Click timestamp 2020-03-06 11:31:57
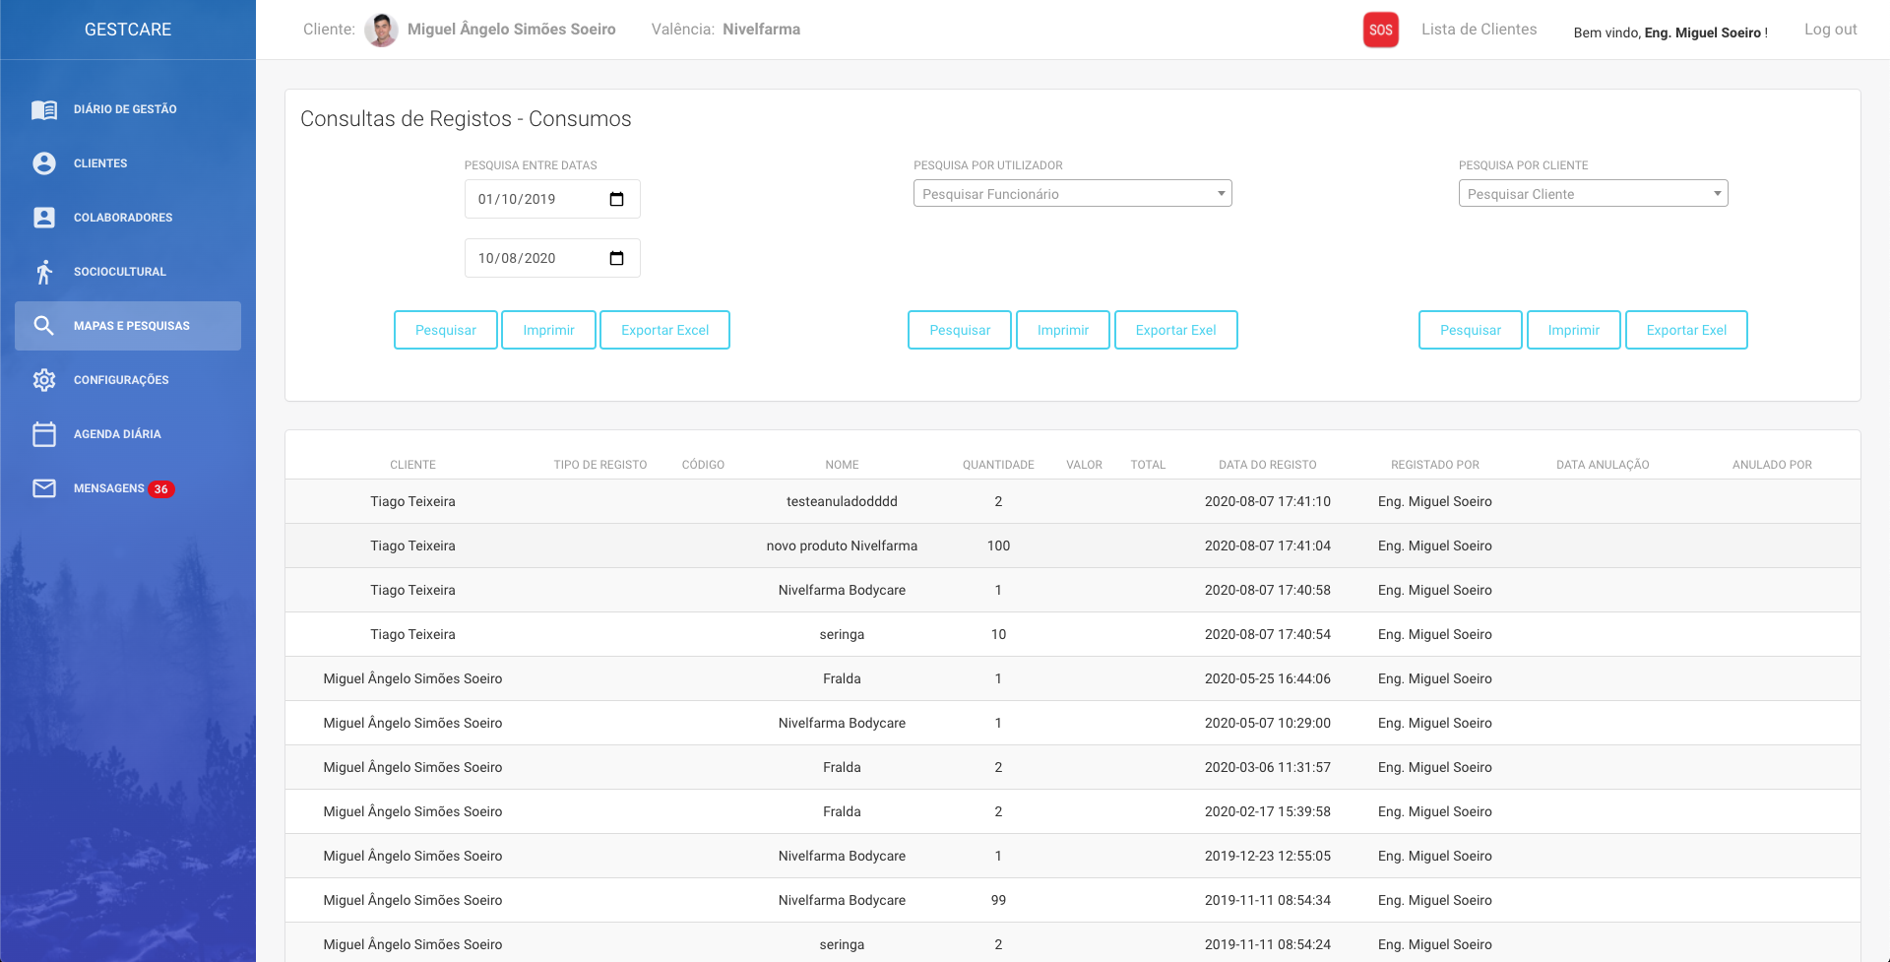 pos(1268,767)
